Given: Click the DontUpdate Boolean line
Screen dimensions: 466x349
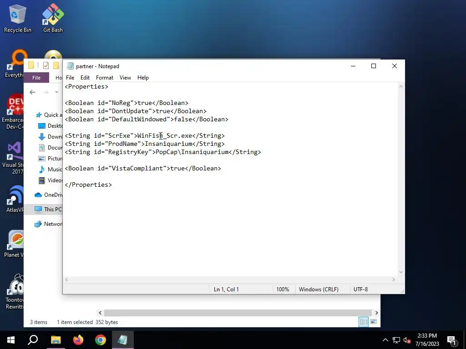Looking at the screenshot, I should pyautogui.click(x=136, y=111).
